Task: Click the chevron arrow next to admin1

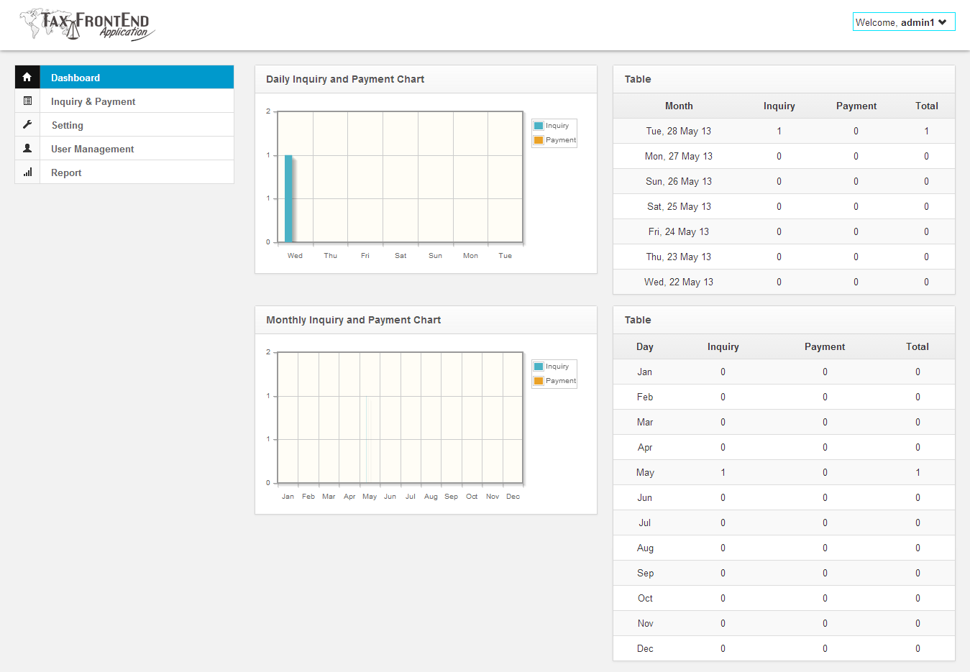Action: (943, 22)
